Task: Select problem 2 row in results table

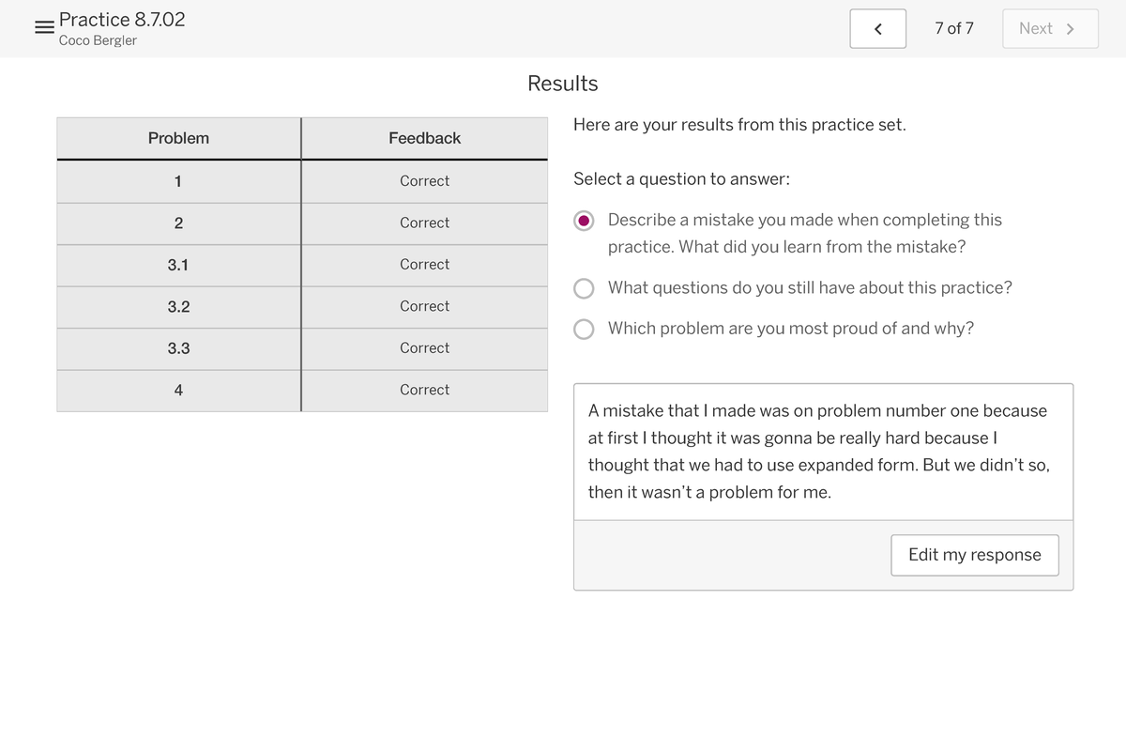Action: 178,223
